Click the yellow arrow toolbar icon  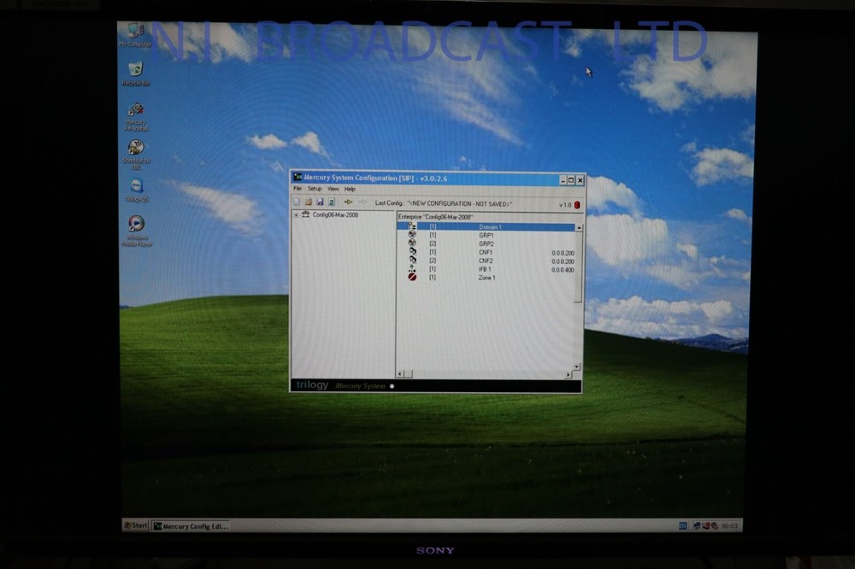pyautogui.click(x=348, y=202)
